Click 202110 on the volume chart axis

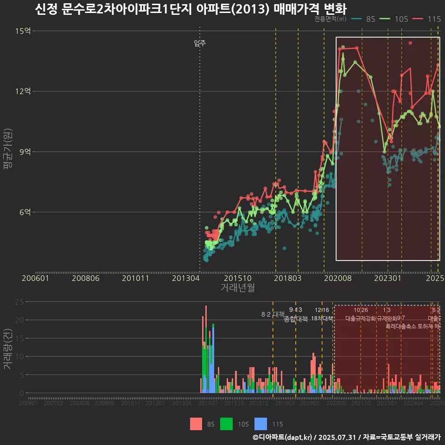point(361,403)
